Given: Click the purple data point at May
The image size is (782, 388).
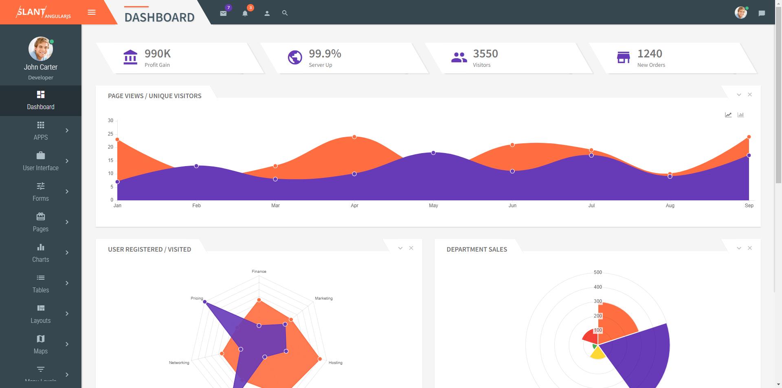Looking at the screenshot, I should [x=433, y=153].
